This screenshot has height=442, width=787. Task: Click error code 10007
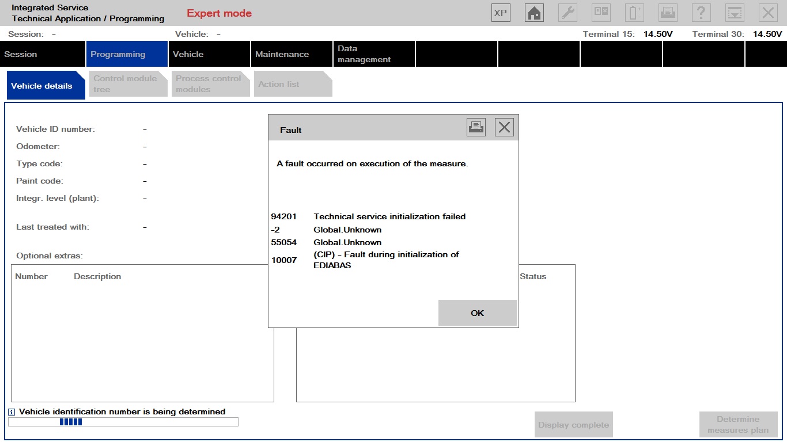pyautogui.click(x=284, y=260)
